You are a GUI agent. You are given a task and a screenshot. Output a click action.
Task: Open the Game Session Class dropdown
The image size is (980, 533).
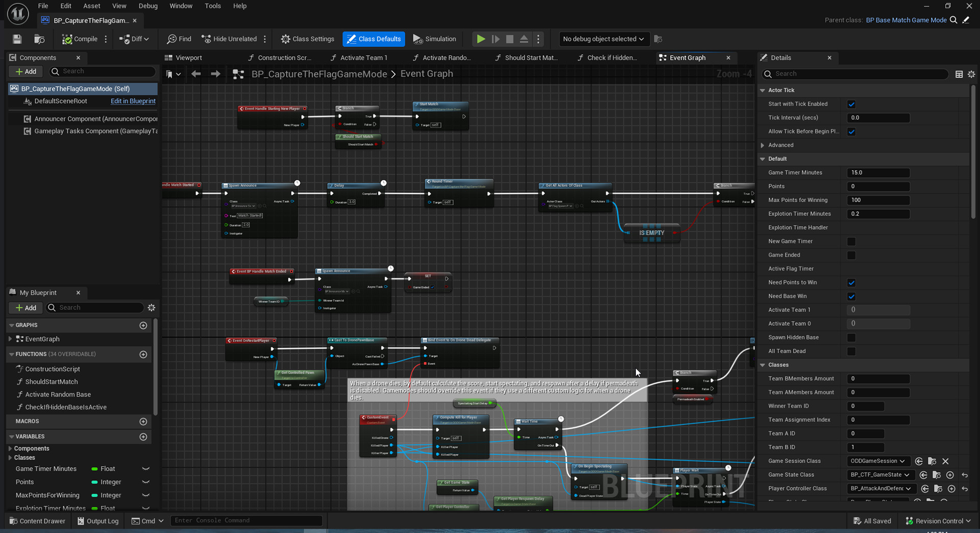point(878,461)
